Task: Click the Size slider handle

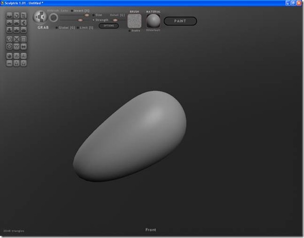Action: [87, 15]
